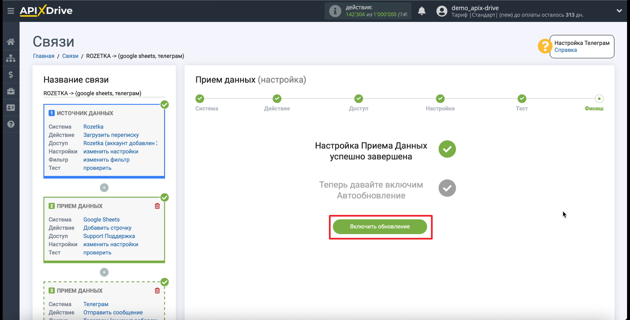Open the help question icon in sidebar
The image size is (630, 320).
pos(11,124)
